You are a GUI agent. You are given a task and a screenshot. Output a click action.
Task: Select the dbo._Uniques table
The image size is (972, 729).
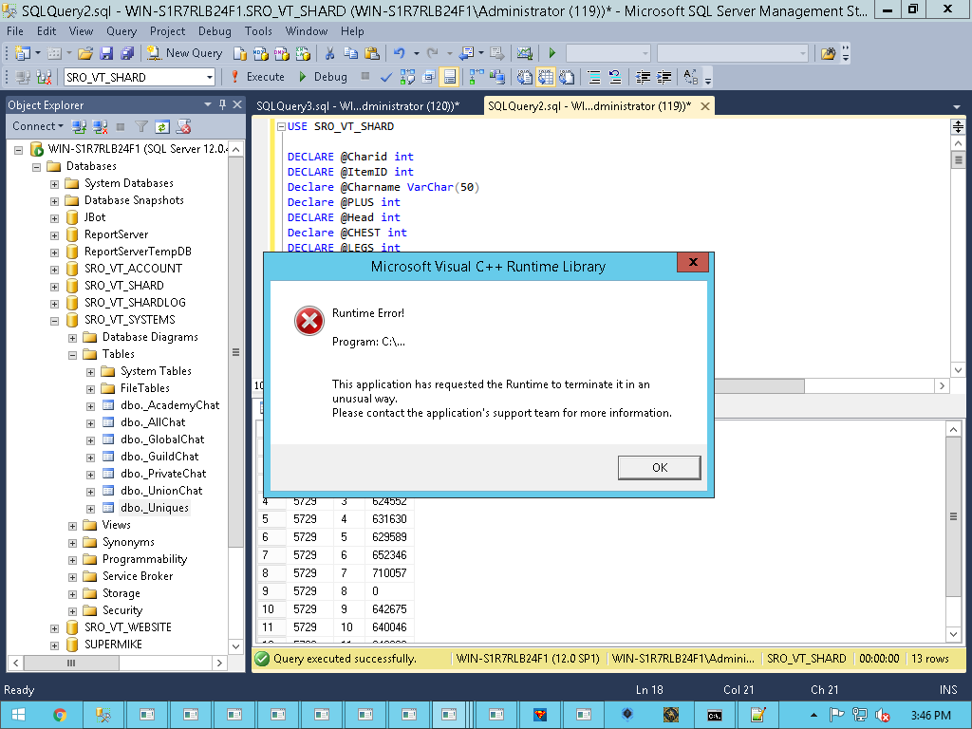point(155,508)
